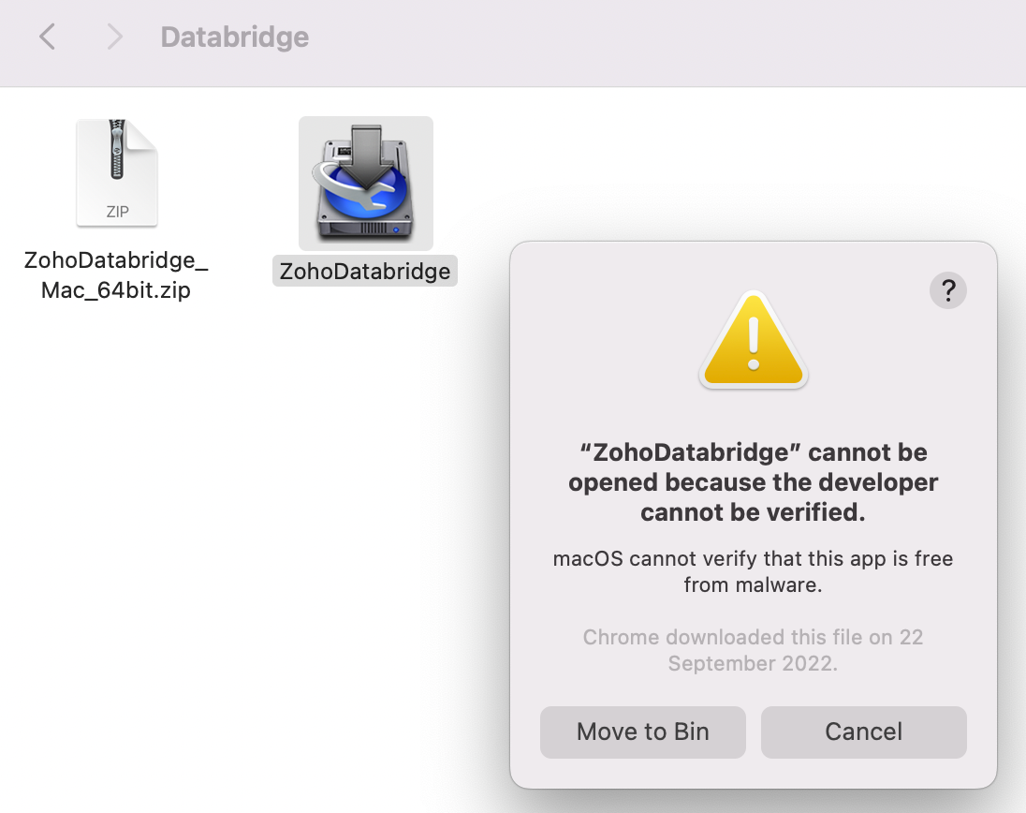This screenshot has height=813, width=1026.
Task: Click the highlighted ZohoDatabridge name label
Action: point(365,271)
